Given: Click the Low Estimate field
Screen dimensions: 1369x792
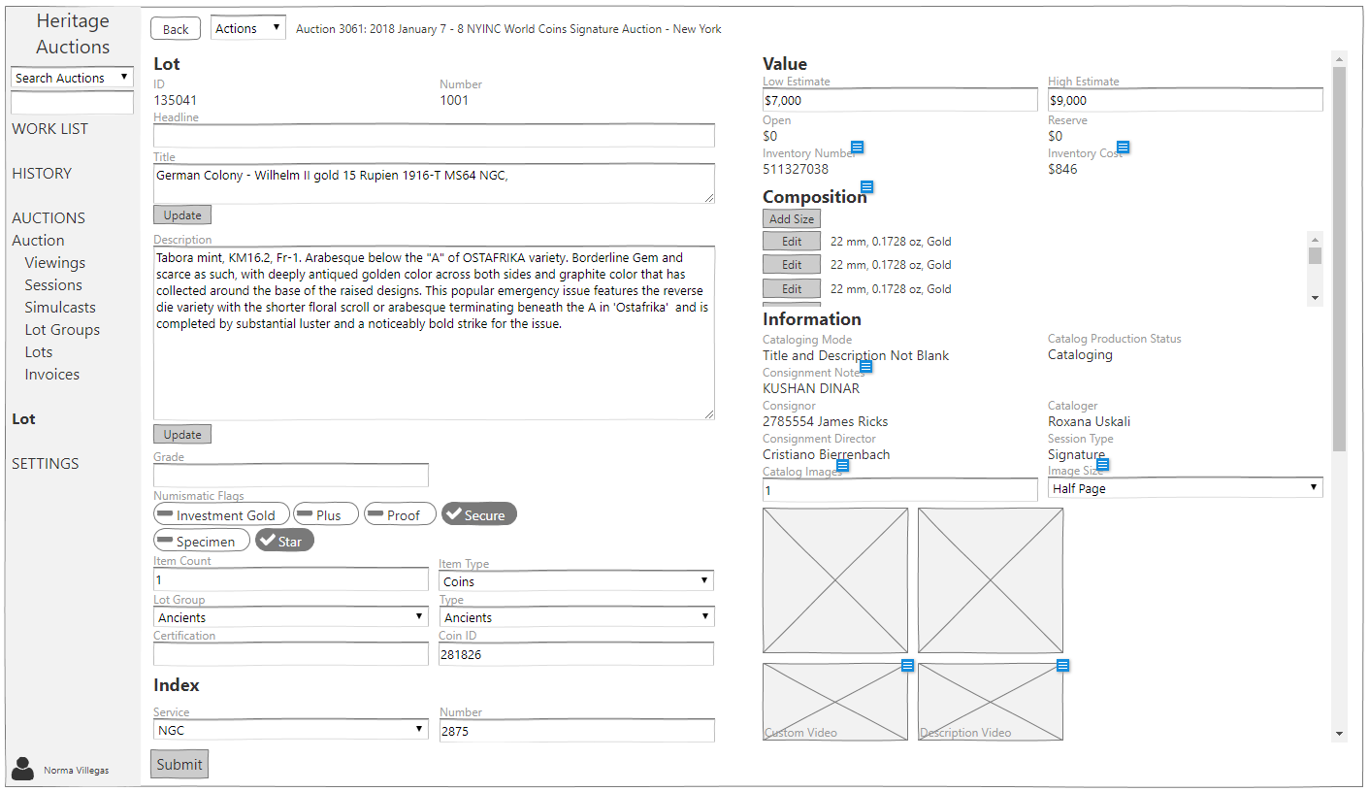Looking at the screenshot, I should coord(900,100).
